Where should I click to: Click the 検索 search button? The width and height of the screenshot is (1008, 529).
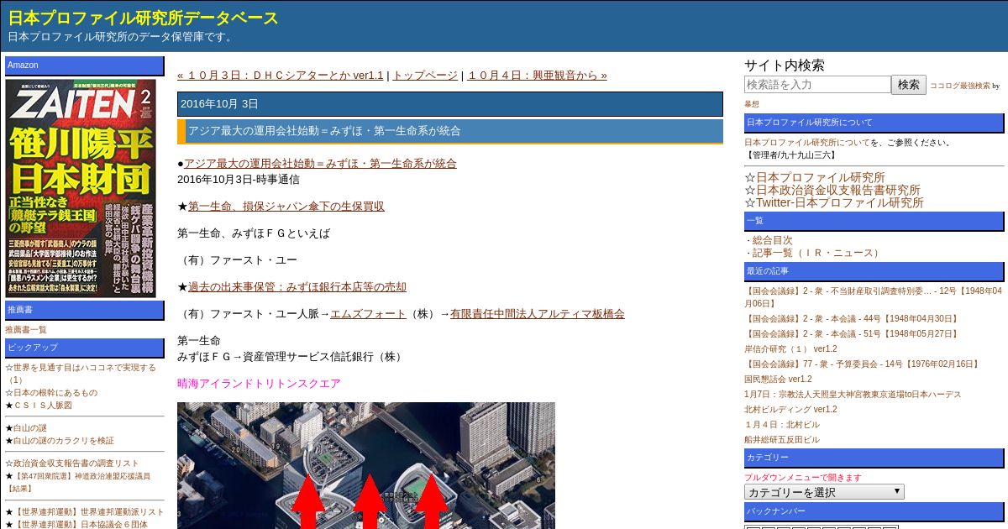pyautogui.click(x=909, y=85)
